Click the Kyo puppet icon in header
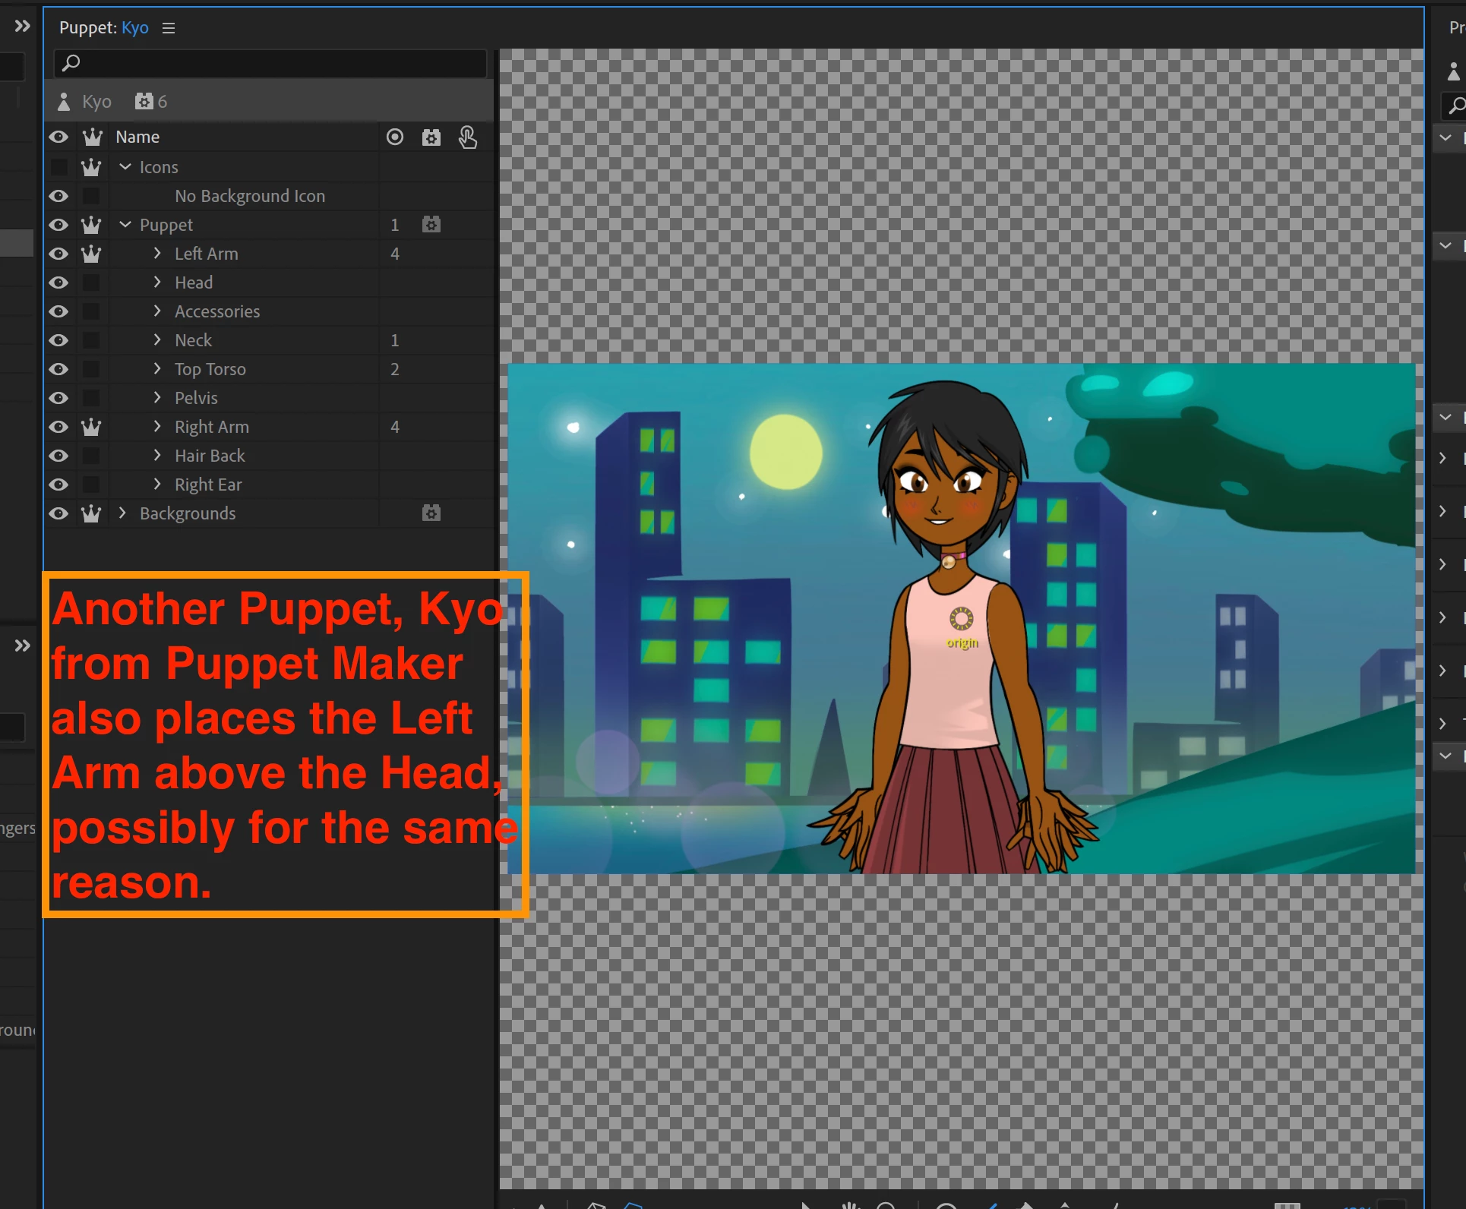Image resolution: width=1466 pixels, height=1209 pixels. coord(64,102)
